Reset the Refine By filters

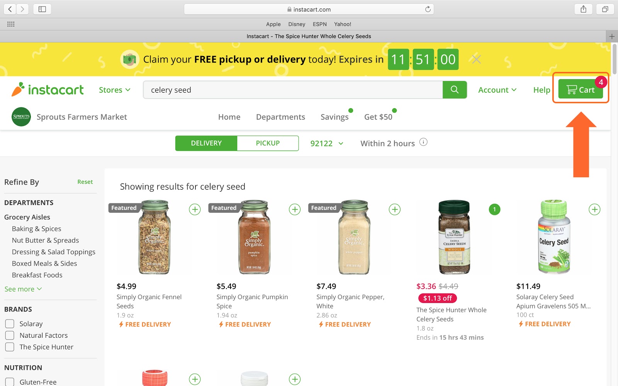click(85, 182)
